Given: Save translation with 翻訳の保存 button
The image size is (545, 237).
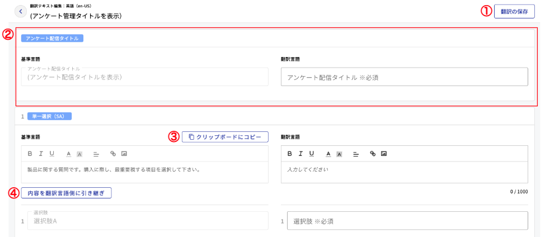Looking at the screenshot, I should 514,11.
